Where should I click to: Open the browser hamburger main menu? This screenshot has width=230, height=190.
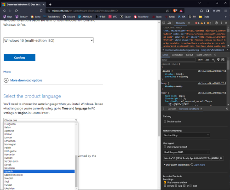tap(225, 11)
